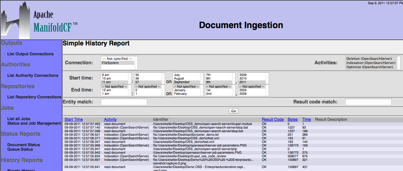Sort results by Bytes column
Screen dimensions: 403x171
coord(293,120)
